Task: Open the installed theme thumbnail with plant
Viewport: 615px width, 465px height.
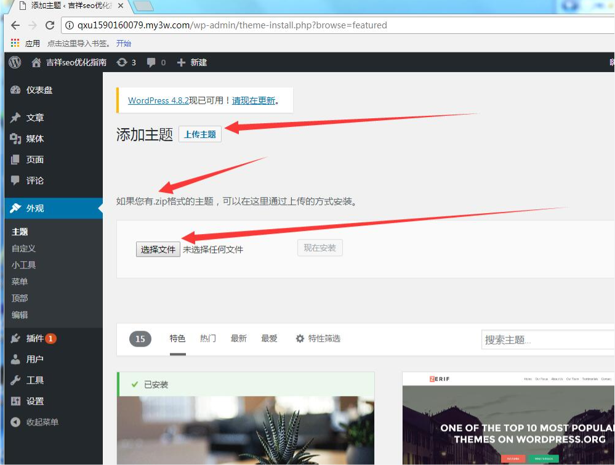Action: pos(246,431)
